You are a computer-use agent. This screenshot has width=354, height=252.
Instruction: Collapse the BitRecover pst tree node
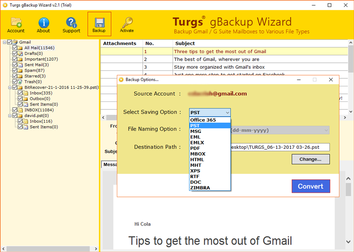click(10, 87)
